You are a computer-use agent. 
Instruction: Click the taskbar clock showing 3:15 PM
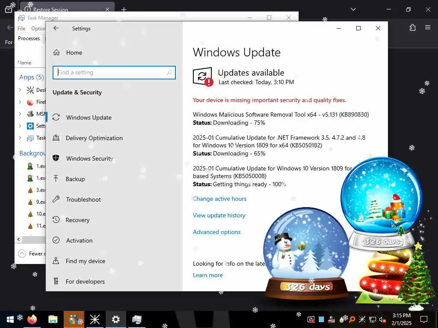tap(401, 319)
